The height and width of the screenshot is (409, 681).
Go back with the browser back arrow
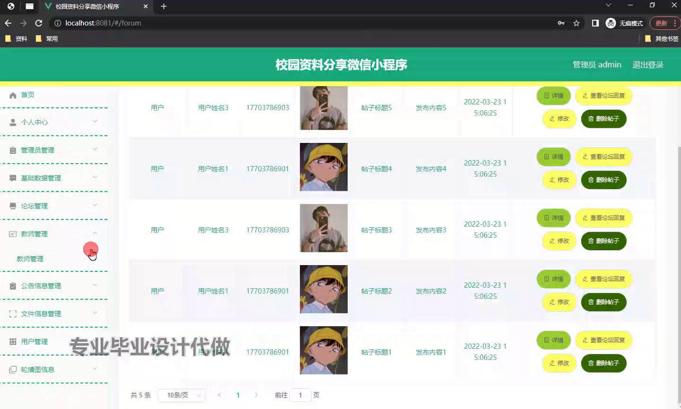click(x=8, y=23)
